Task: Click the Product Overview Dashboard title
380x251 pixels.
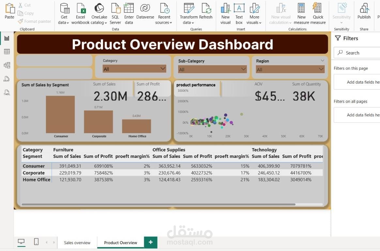Action: [172, 44]
